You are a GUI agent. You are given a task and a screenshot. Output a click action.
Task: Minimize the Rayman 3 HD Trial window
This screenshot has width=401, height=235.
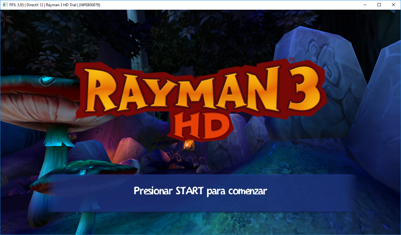[365, 5]
